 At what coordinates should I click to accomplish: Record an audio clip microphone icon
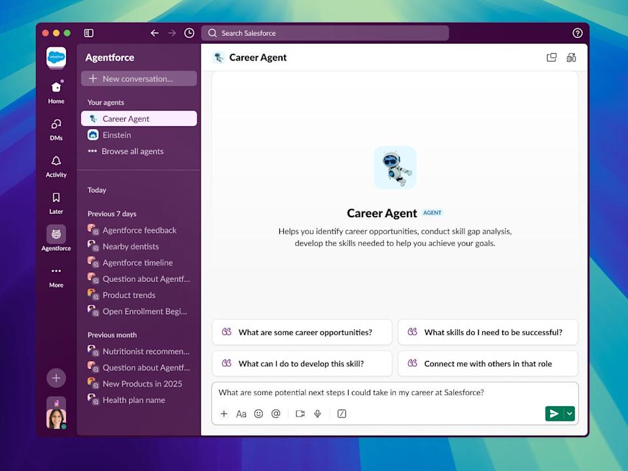click(x=318, y=413)
